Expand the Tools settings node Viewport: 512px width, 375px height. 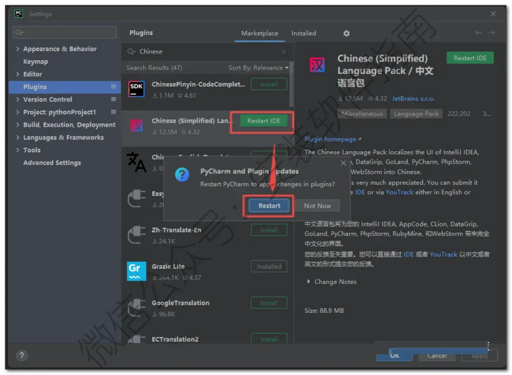[x=18, y=150]
